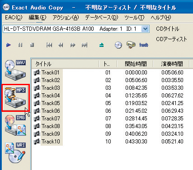Viewport: 193px width, 170px height.
Task: Start playback with the play button
Action: (x=9, y=45)
